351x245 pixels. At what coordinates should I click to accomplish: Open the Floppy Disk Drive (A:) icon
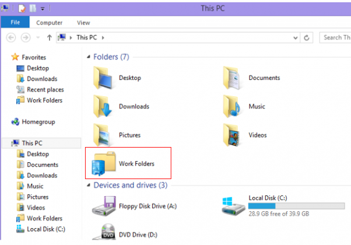pyautogui.click(x=104, y=206)
